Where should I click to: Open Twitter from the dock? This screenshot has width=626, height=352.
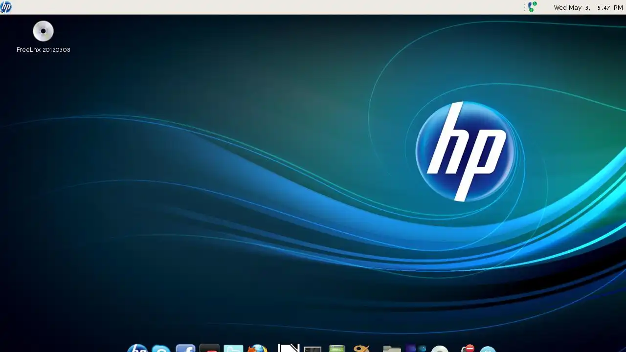(x=233, y=348)
